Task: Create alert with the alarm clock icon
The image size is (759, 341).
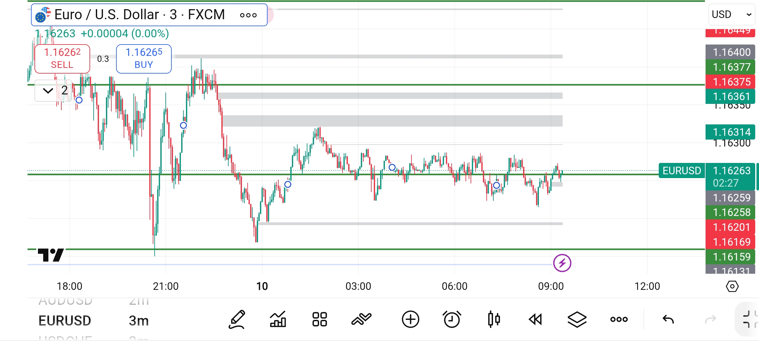Action: 452,320
